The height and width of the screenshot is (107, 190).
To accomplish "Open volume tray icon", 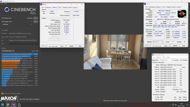I will coord(175,105).
